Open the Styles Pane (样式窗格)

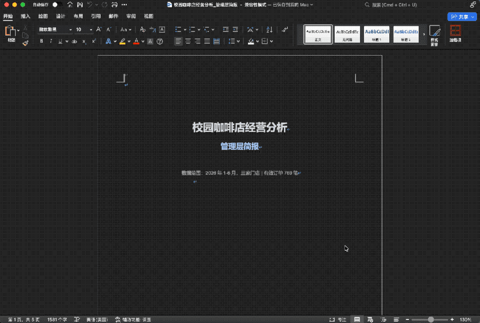pyautogui.click(x=435, y=35)
